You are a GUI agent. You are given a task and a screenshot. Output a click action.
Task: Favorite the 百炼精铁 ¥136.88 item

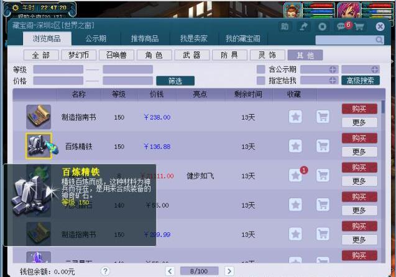[x=295, y=146]
